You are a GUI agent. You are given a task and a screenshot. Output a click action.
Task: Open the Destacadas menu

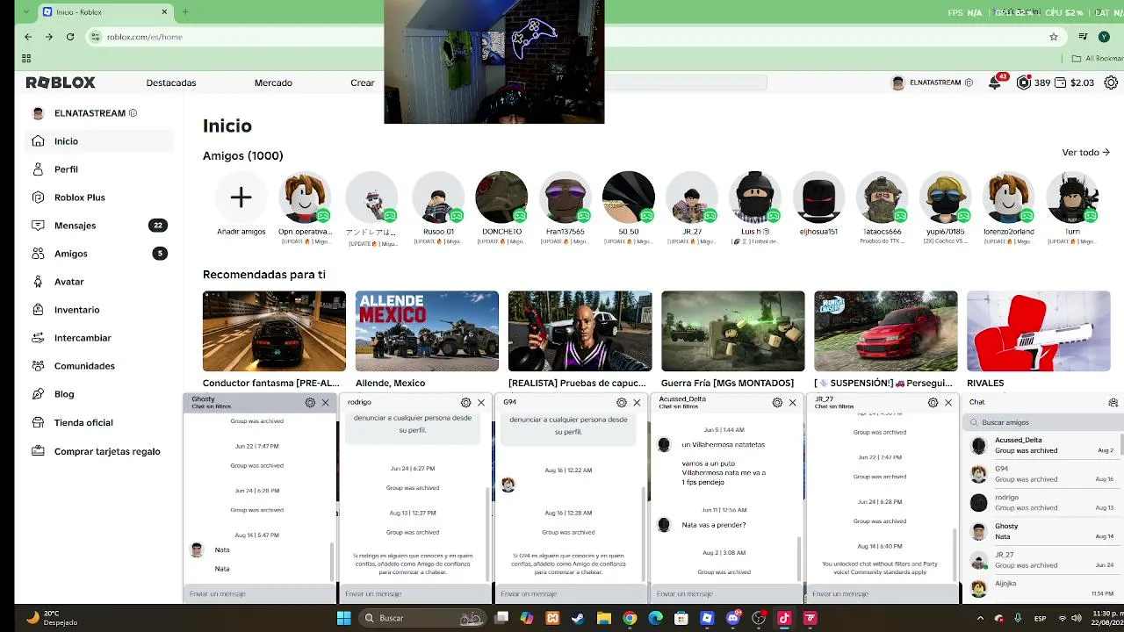171,83
